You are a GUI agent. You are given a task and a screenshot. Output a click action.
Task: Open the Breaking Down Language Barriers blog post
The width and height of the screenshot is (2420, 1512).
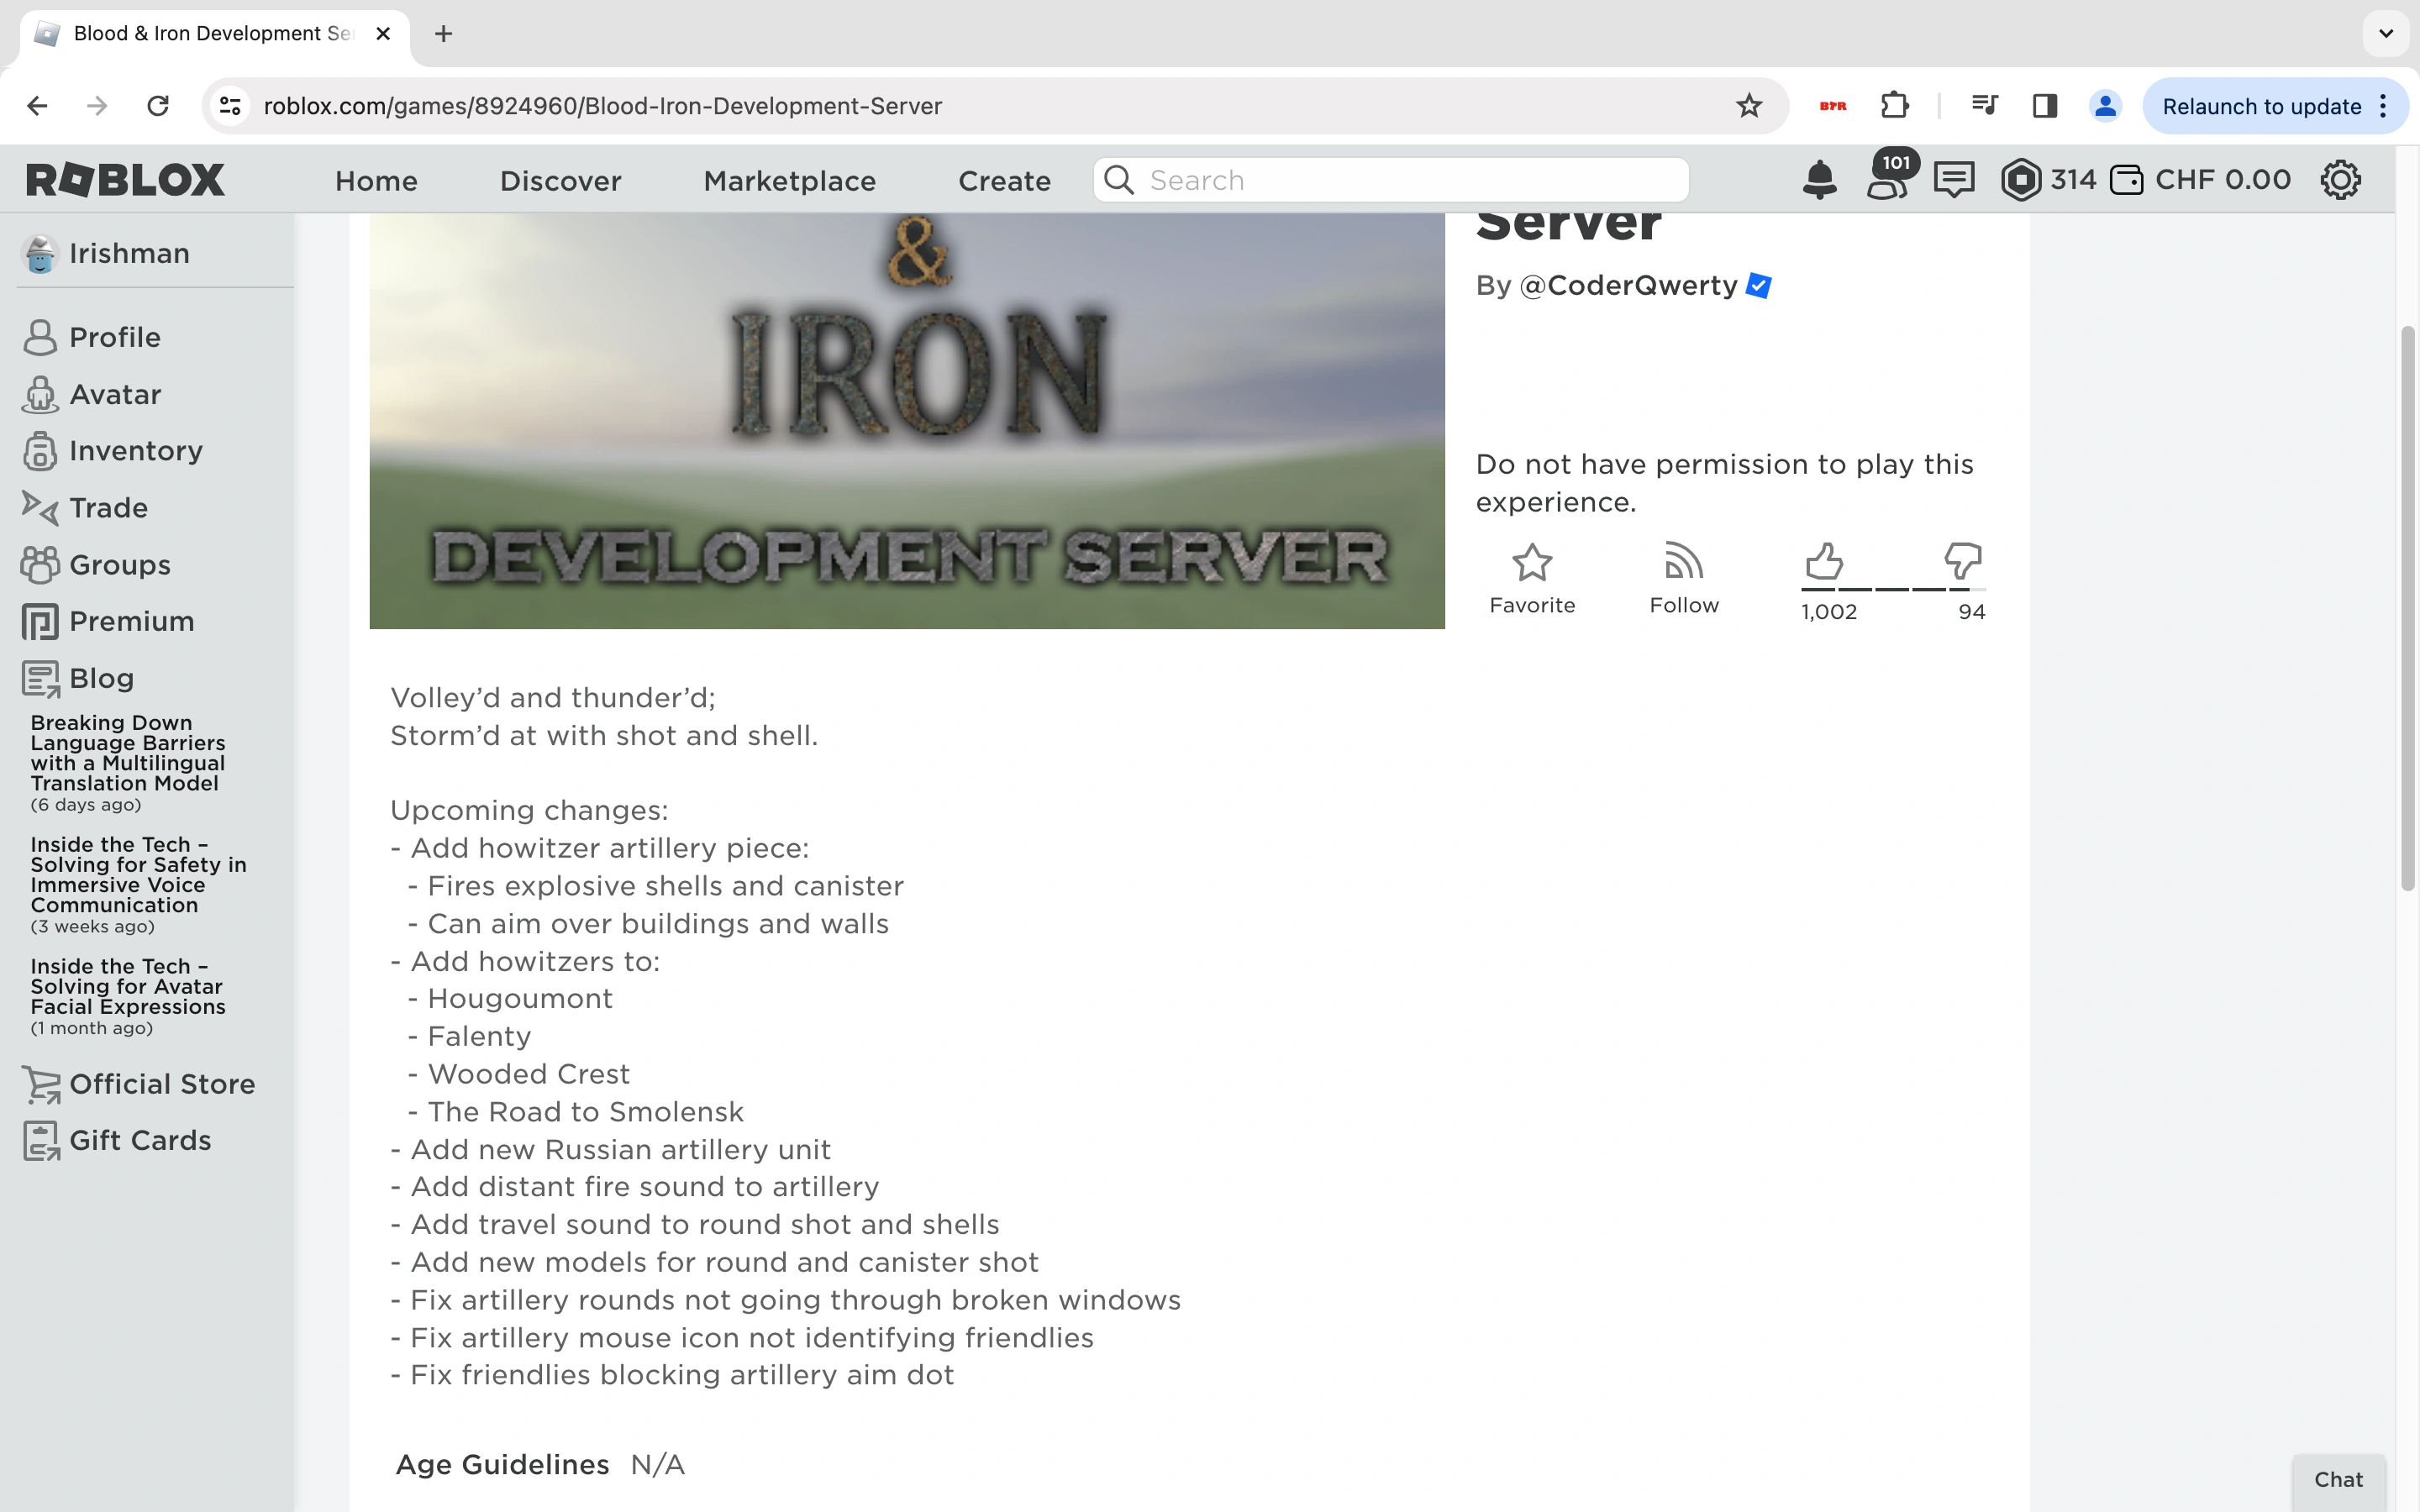[128, 752]
